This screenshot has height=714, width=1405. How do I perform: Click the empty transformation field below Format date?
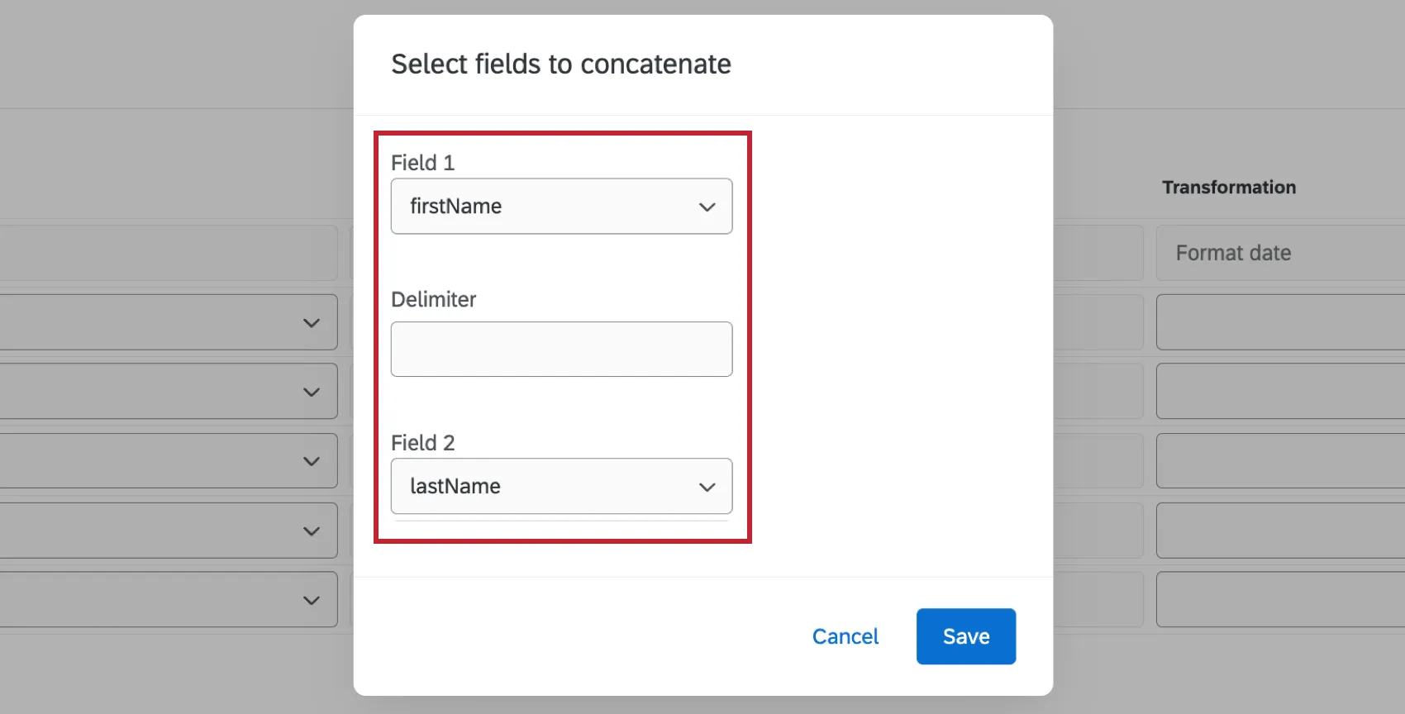click(x=1278, y=322)
